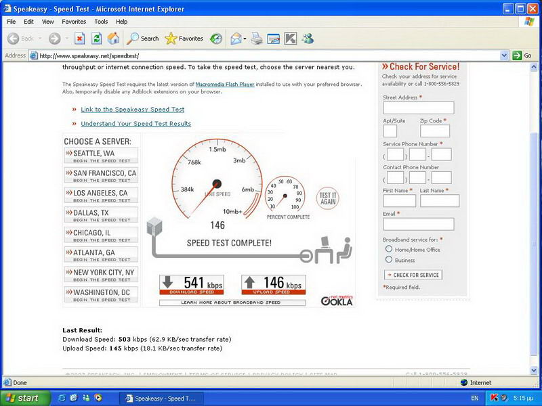Click Internet Explorer quick launch icon
This screenshot has width=542, height=406.
(x=62, y=398)
